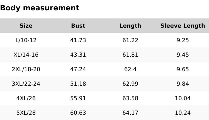
Task: Click the Length column header
Action: pos(130,26)
